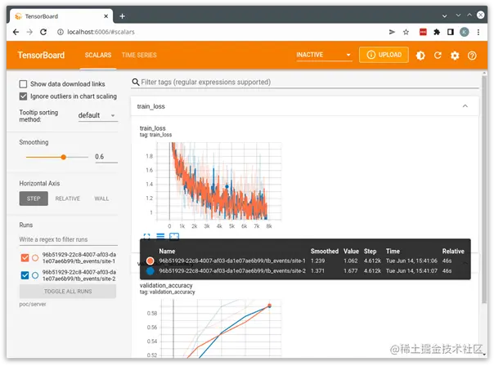
Task: Open TensorBoard settings gear
Action: point(455,56)
